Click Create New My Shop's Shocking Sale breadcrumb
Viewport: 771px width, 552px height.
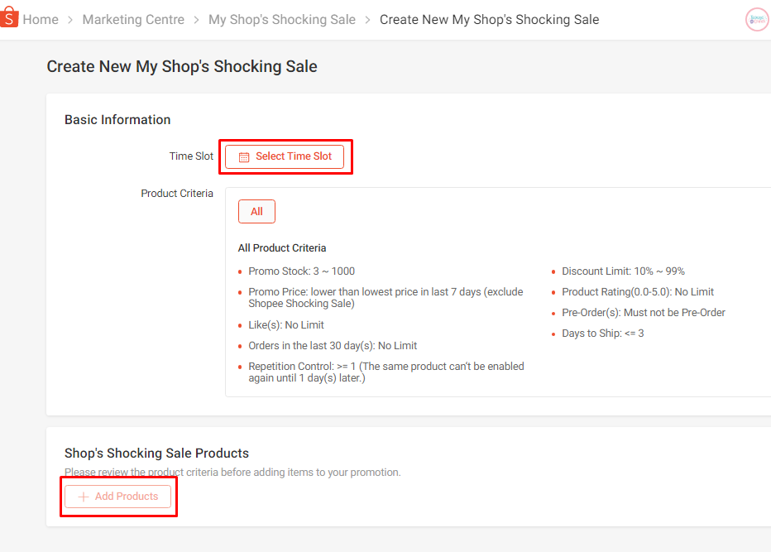pyautogui.click(x=489, y=20)
